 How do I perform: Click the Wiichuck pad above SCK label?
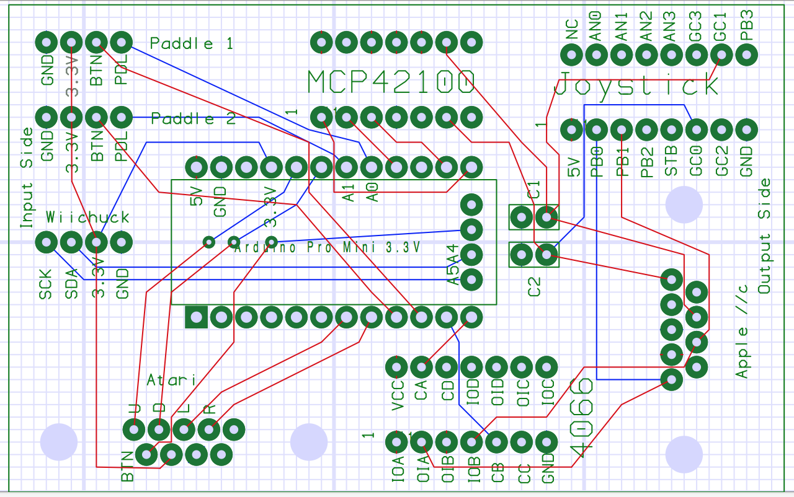coord(47,242)
